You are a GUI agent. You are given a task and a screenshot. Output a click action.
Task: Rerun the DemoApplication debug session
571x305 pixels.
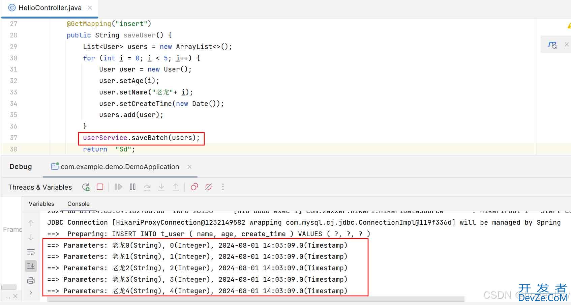86,187
